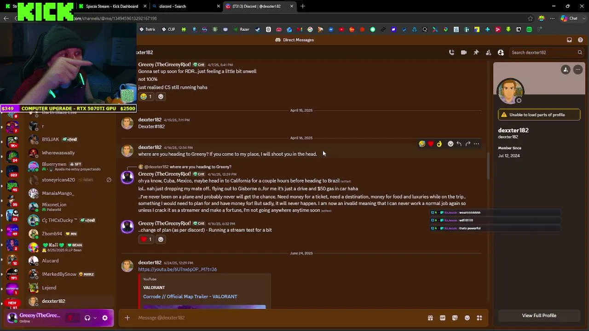Open the attachment plus menu
Image resolution: width=589 pixels, height=331 pixels.
click(x=127, y=318)
